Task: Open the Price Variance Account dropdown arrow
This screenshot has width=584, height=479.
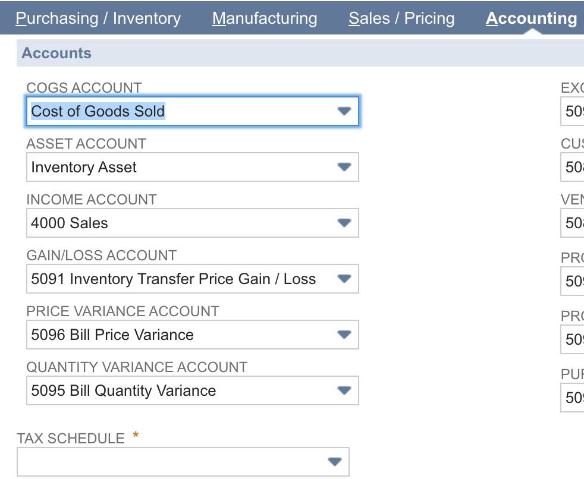Action: 344,334
